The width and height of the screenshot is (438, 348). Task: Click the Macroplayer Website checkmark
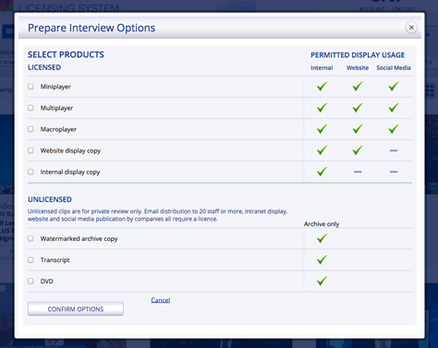[358, 129]
